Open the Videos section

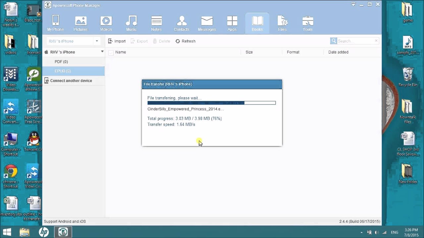point(106,23)
